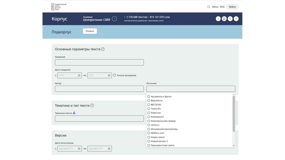This screenshot has height=160, width=285.
Task: Click the Источник combo box field
Action: (191, 89)
